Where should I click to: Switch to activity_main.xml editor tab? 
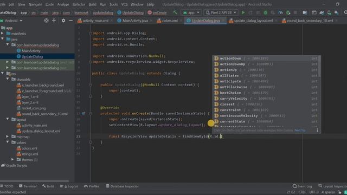click(93, 21)
